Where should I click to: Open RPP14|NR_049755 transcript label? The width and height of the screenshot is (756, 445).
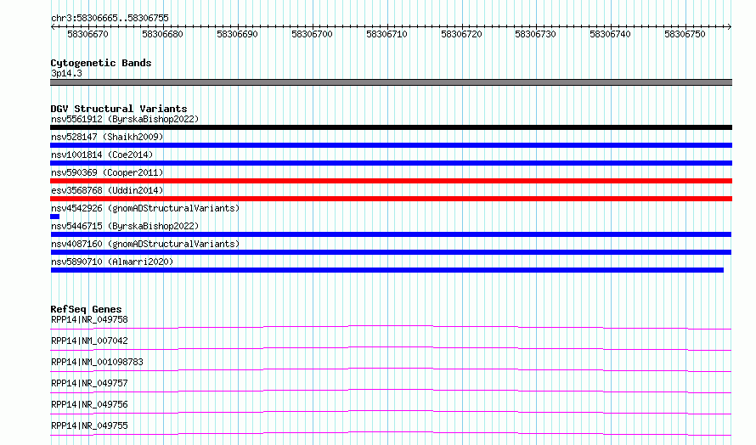click(89, 425)
